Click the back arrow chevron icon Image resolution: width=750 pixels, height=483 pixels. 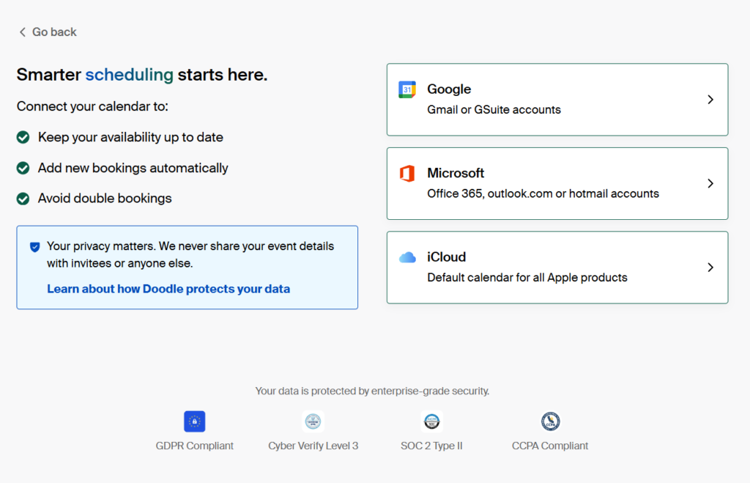tap(23, 32)
